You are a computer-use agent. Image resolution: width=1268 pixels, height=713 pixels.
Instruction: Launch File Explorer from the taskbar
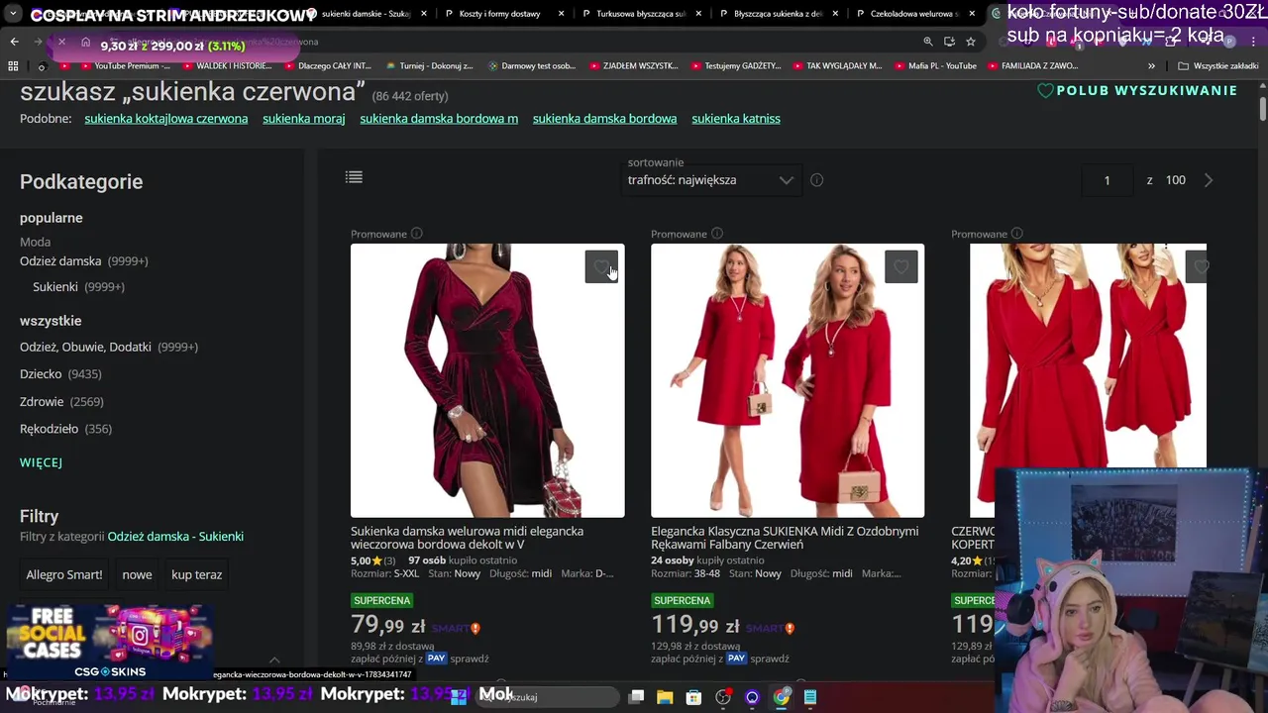point(665,697)
